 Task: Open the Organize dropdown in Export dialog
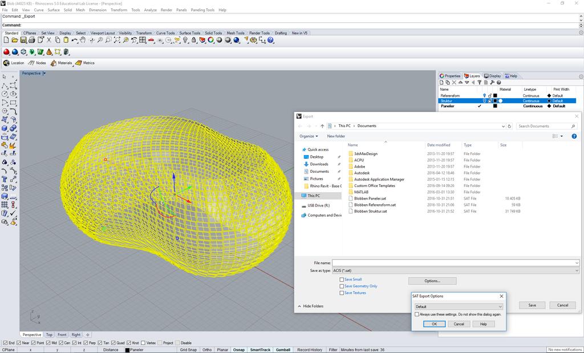(x=309, y=136)
